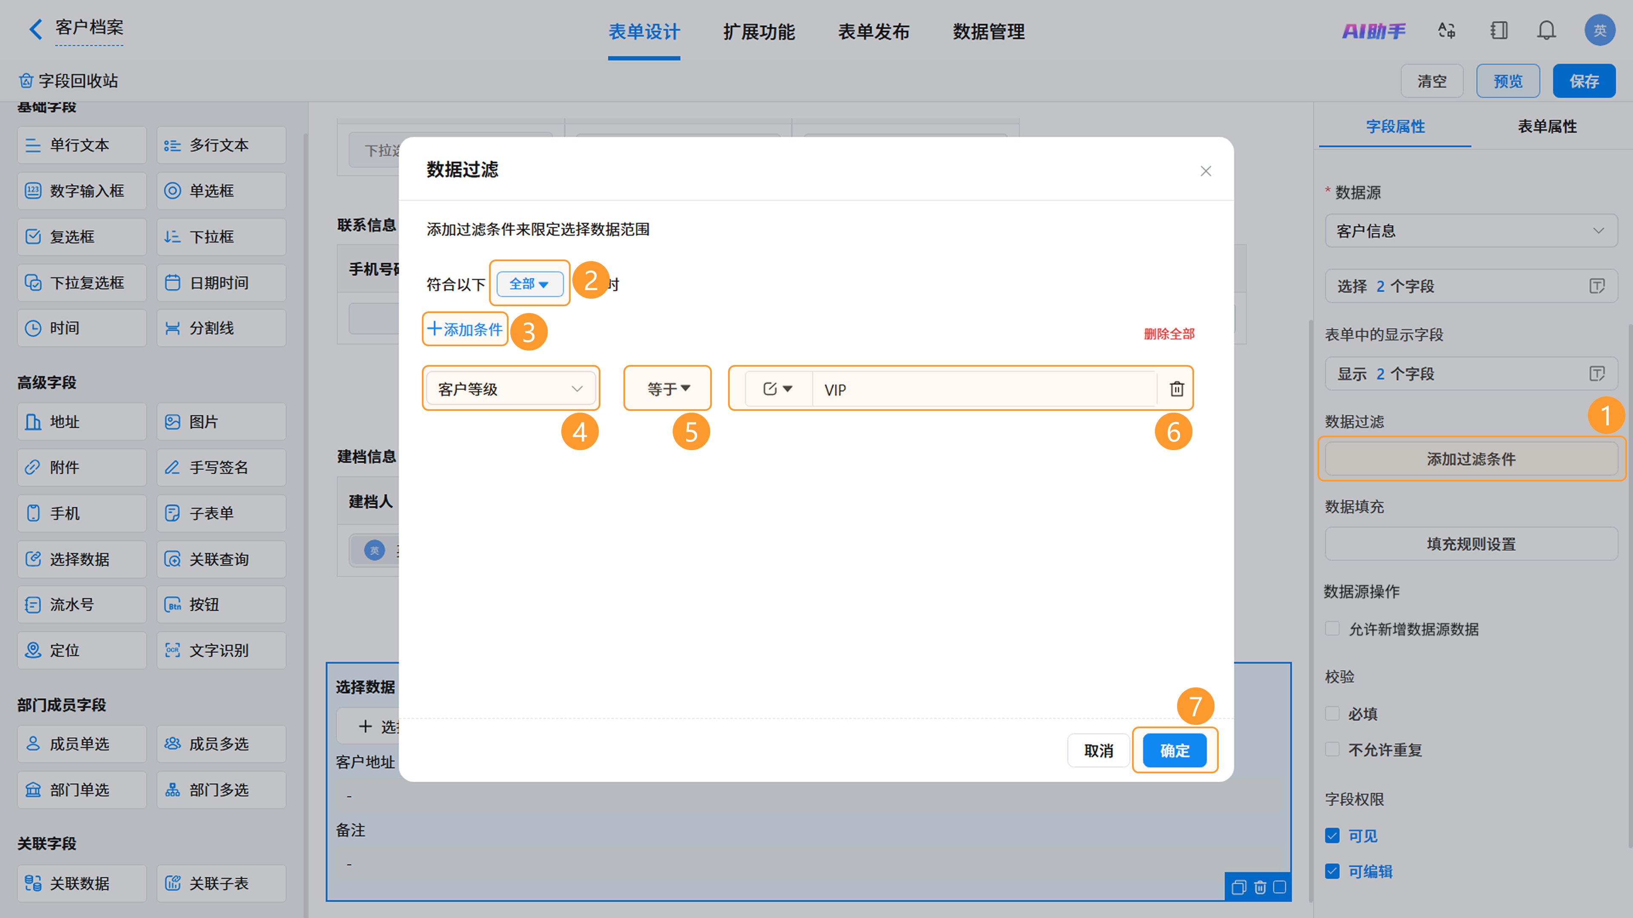Add a 单选框 field
1633x918 pixels.
pos(221,191)
